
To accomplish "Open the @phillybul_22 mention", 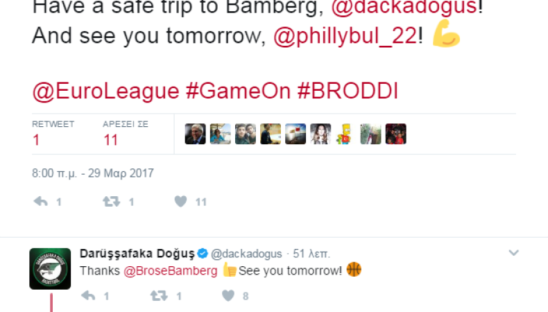I will pyautogui.click(x=345, y=36).
